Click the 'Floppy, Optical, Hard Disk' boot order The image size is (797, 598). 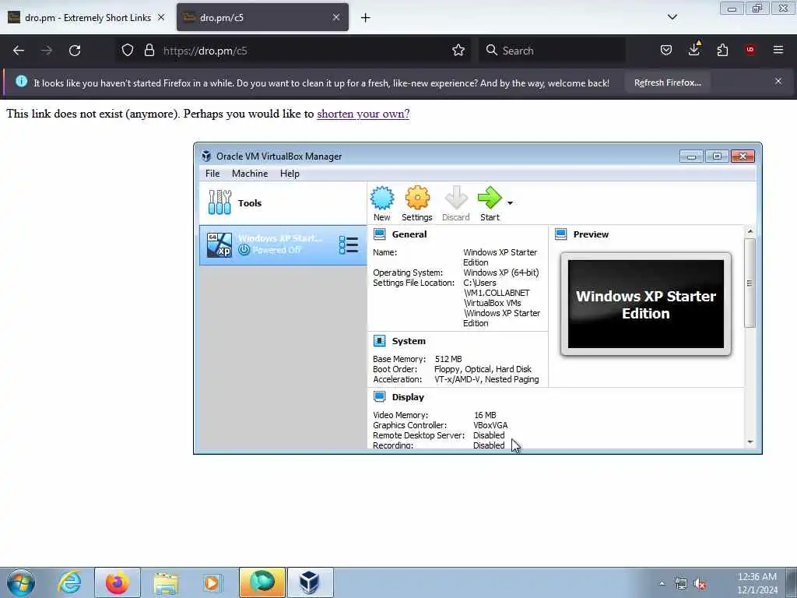tap(483, 369)
